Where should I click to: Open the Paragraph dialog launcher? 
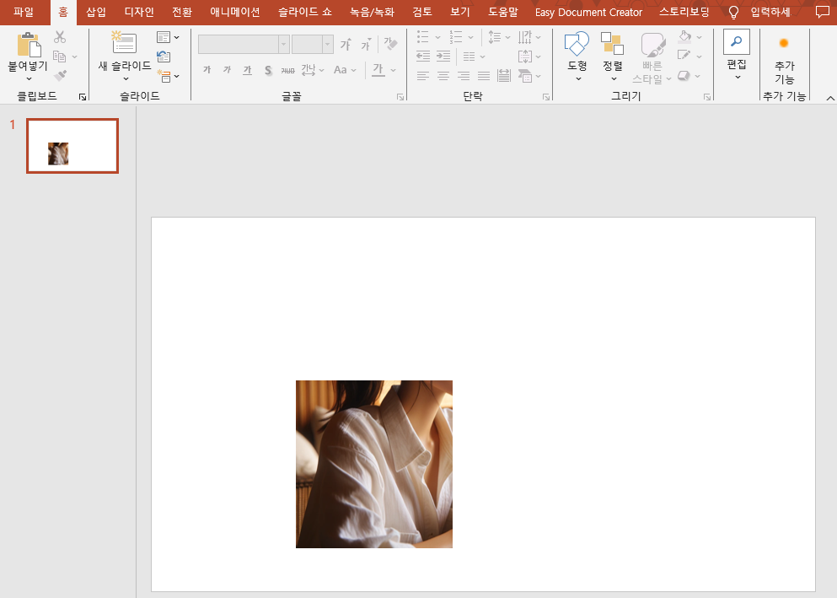click(x=546, y=97)
